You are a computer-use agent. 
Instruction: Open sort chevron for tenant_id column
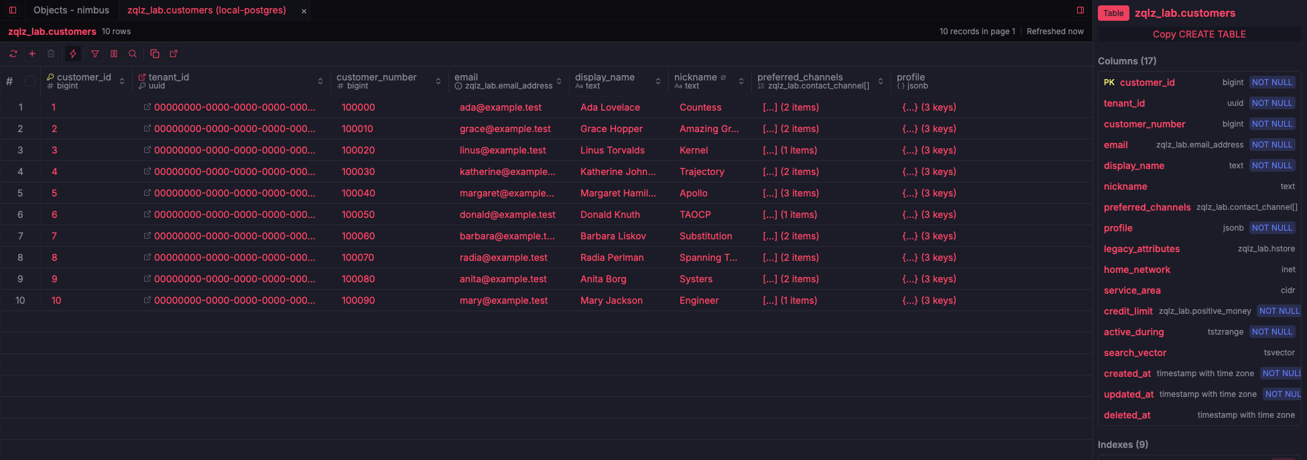(320, 81)
